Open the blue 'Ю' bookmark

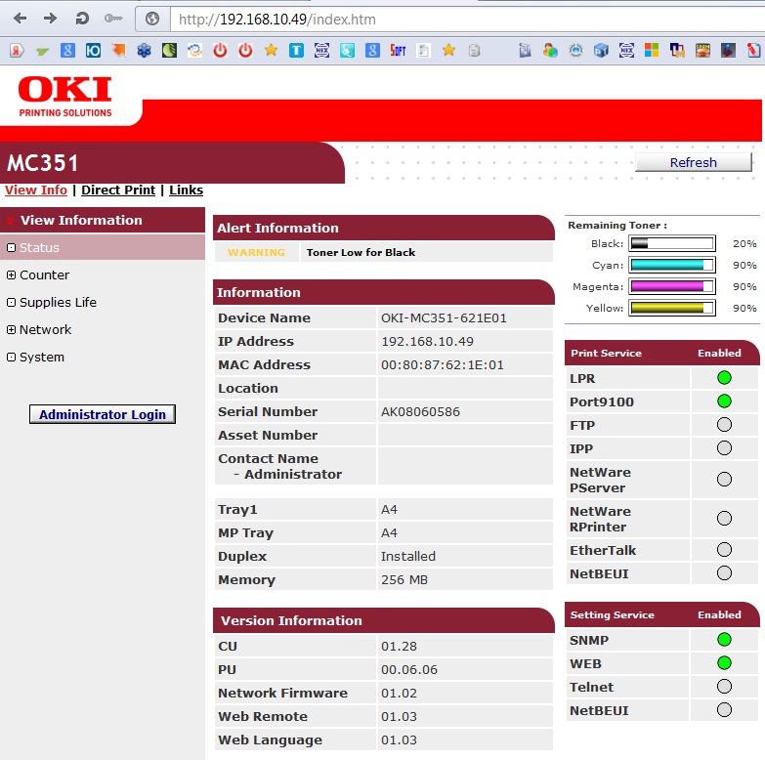[93, 50]
